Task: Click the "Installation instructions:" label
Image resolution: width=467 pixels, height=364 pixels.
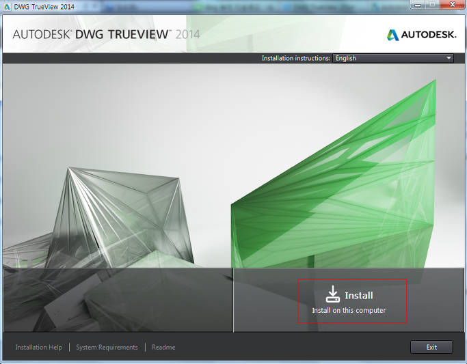Action: pyautogui.click(x=296, y=58)
